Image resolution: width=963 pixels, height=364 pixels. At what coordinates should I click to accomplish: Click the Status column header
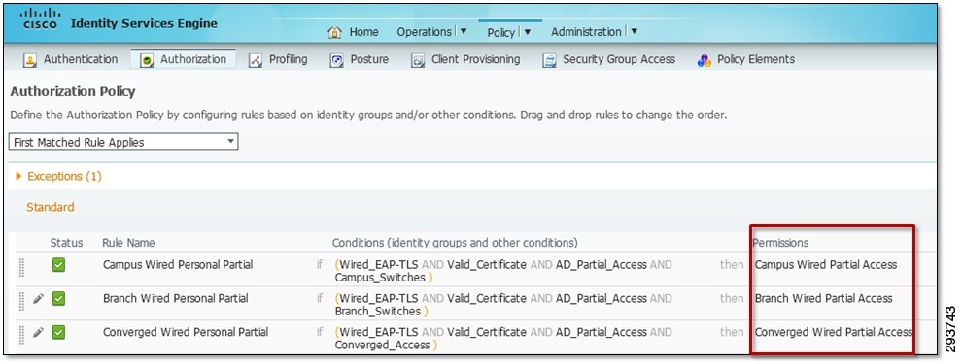tap(66, 243)
